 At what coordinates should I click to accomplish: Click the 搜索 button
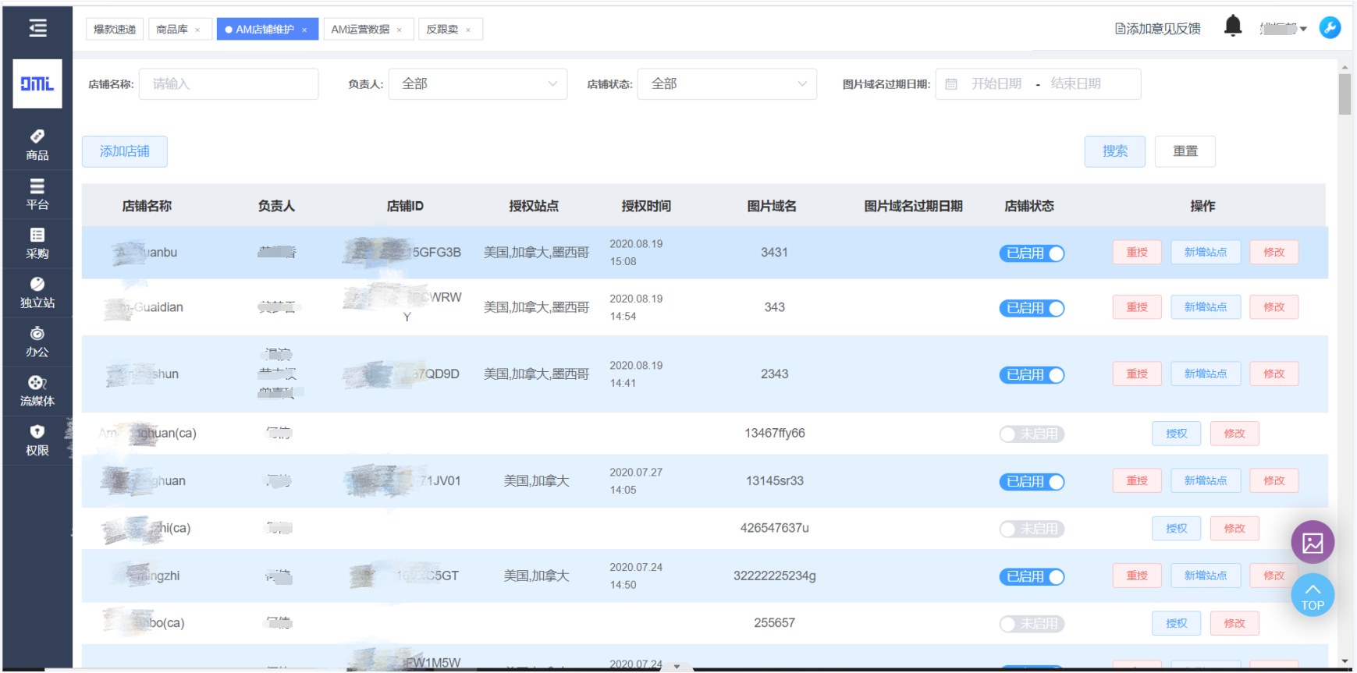(x=1114, y=151)
